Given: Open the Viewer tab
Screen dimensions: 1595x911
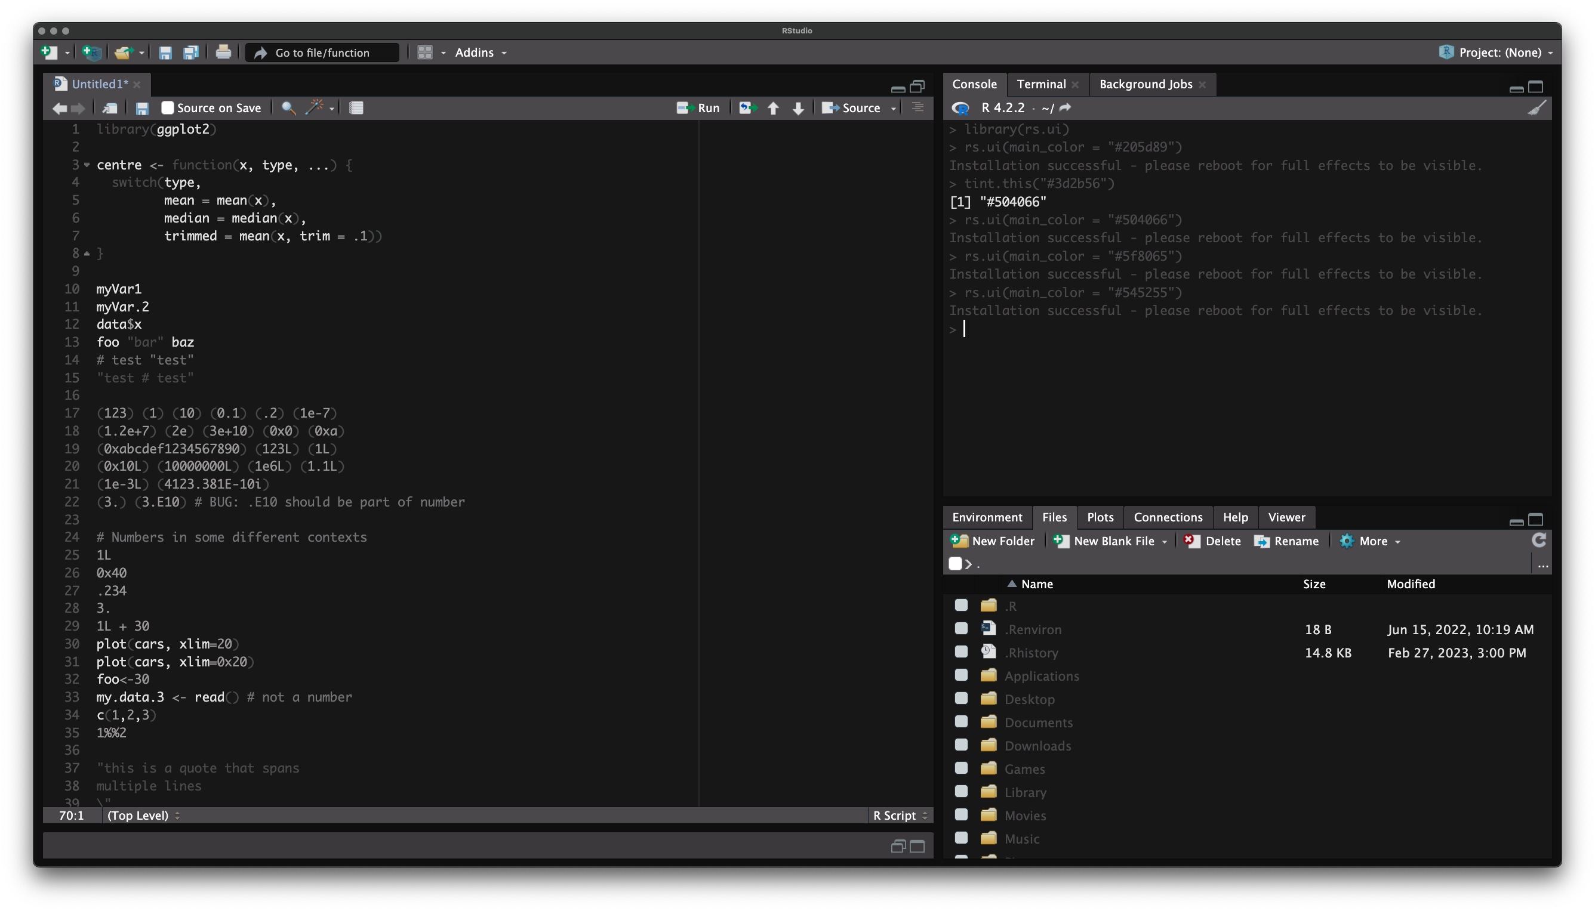Looking at the screenshot, I should point(1286,517).
